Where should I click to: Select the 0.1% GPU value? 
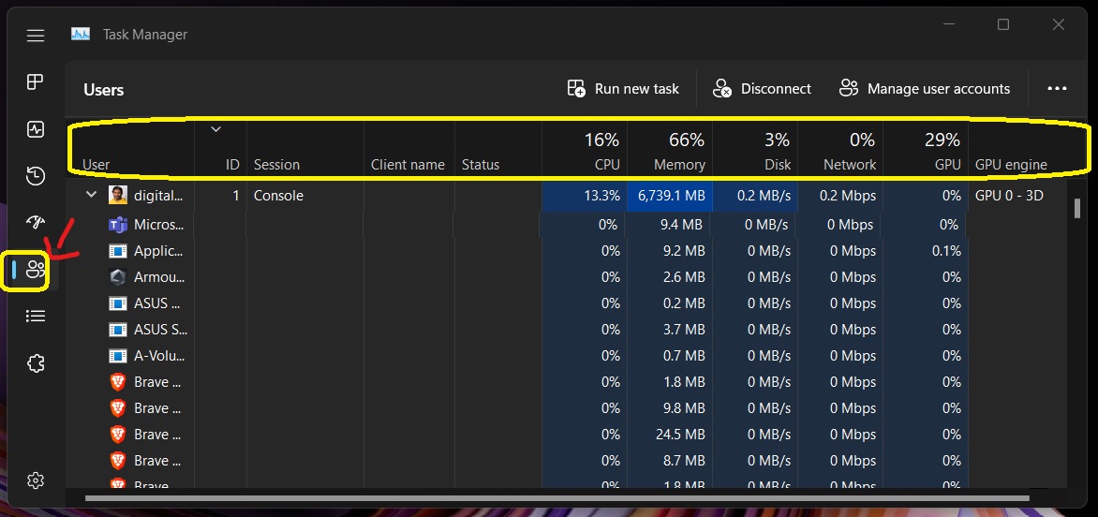(x=946, y=250)
